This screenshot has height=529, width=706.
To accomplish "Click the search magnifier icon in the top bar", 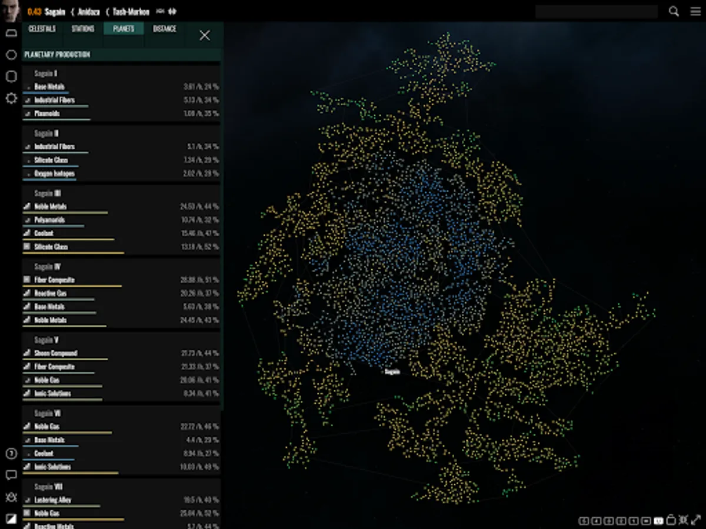I will [674, 11].
